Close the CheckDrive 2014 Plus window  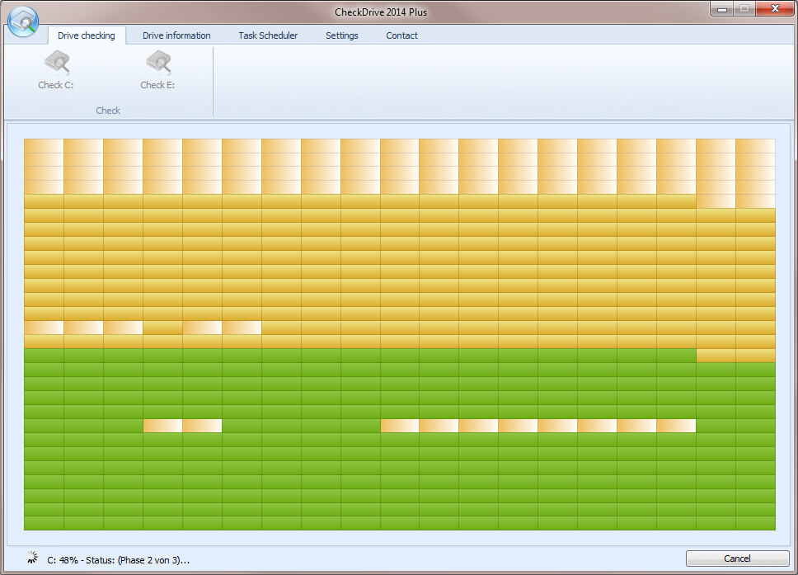(773, 9)
